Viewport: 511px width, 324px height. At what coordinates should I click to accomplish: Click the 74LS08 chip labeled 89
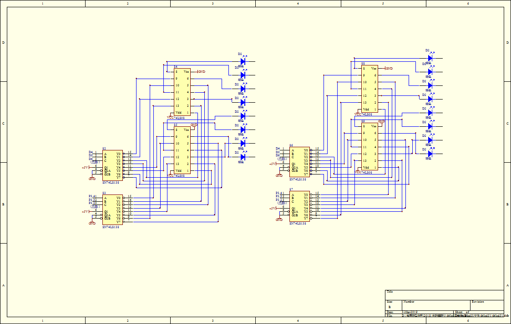click(x=369, y=147)
